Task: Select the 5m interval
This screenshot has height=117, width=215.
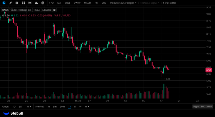Action: [55, 107]
